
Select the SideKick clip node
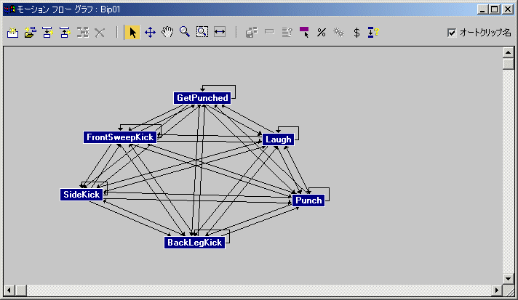[x=81, y=195]
